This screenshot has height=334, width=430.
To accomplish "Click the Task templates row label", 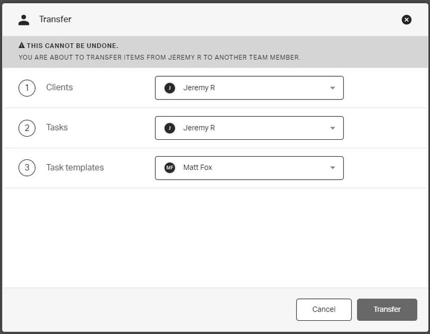I will (75, 167).
